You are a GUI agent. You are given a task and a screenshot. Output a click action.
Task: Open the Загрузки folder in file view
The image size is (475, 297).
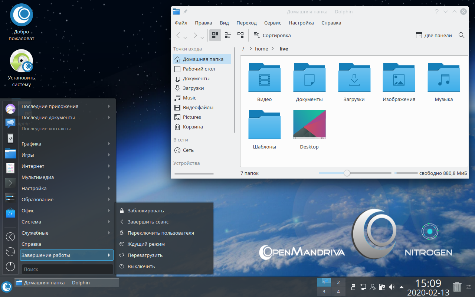tap(354, 82)
